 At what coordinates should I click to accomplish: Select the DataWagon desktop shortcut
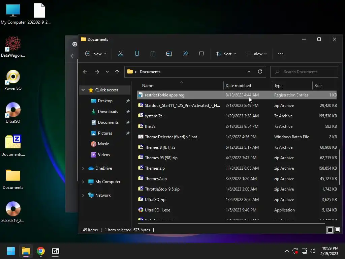click(x=13, y=47)
